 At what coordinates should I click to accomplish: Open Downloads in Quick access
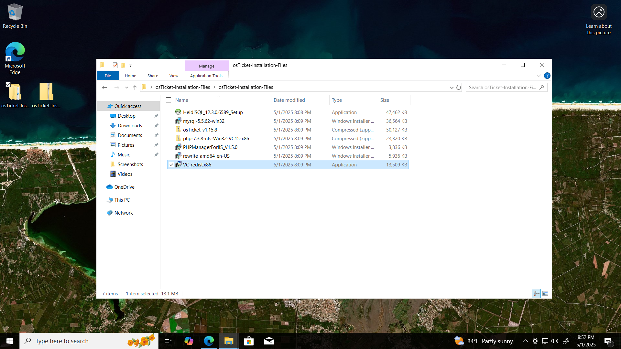130,125
